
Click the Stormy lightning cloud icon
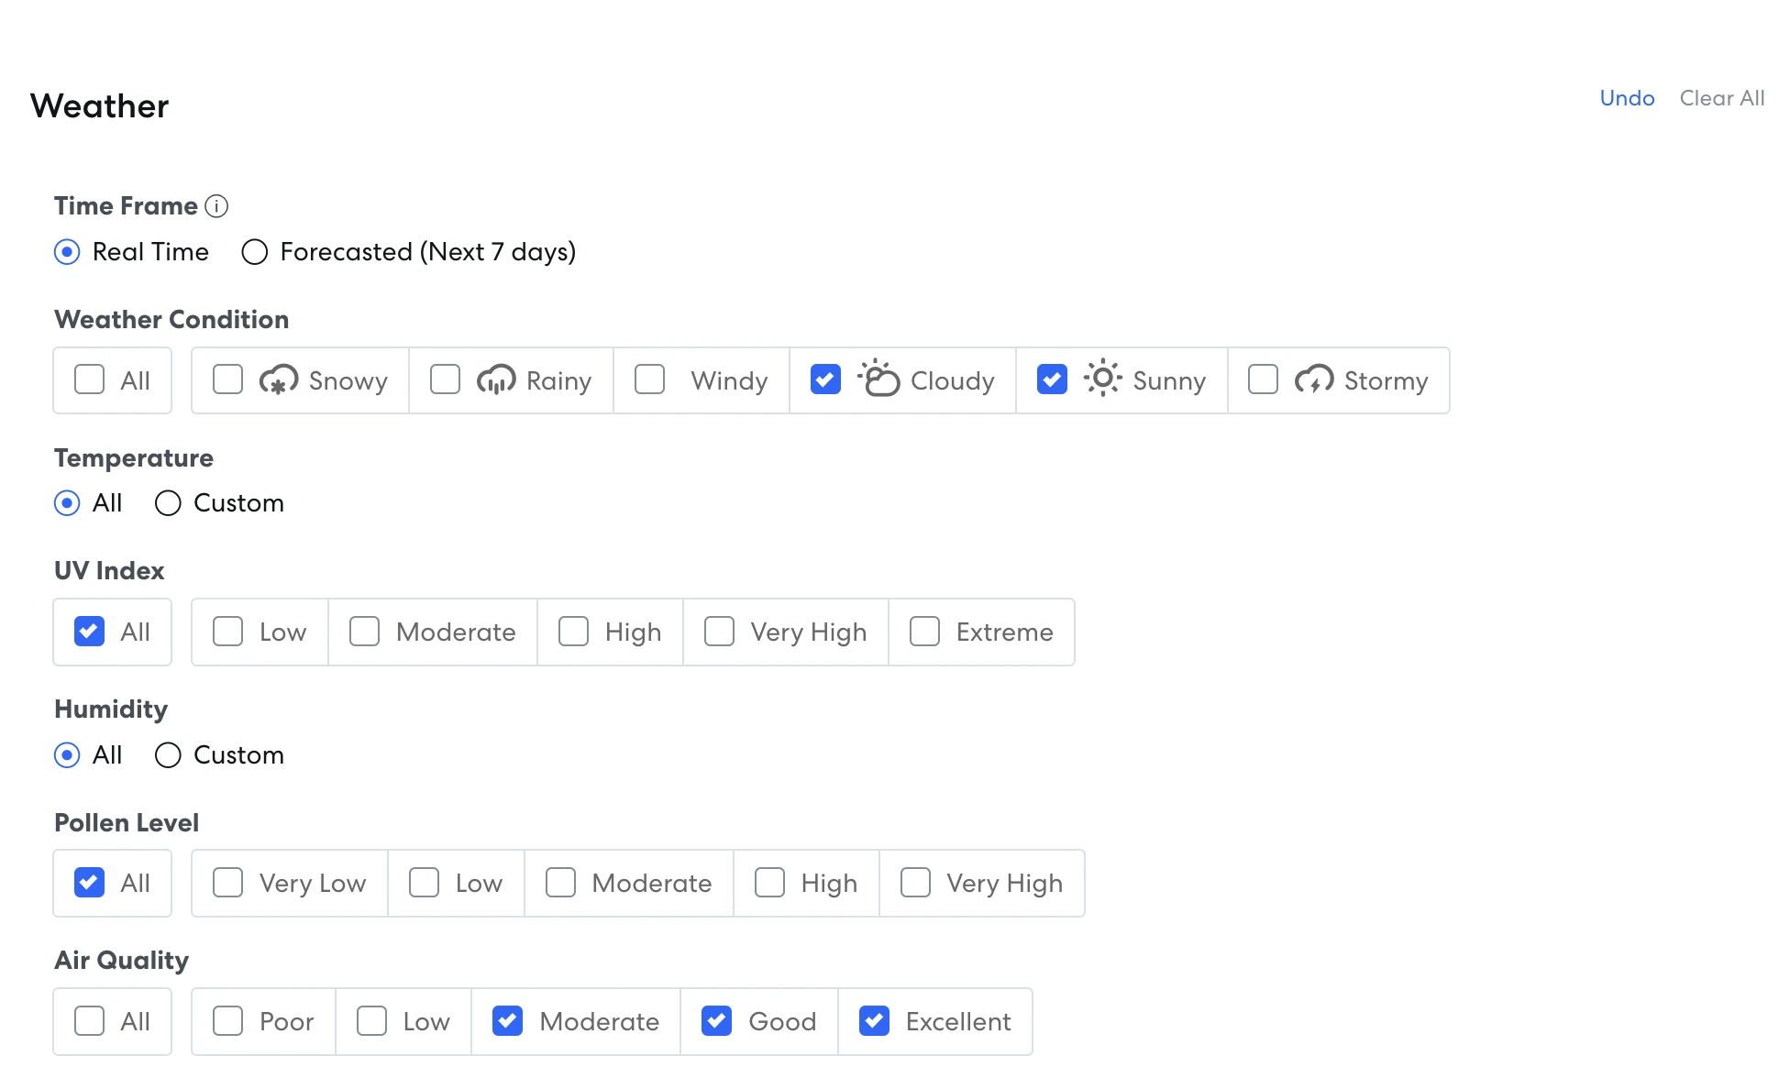pyautogui.click(x=1314, y=379)
